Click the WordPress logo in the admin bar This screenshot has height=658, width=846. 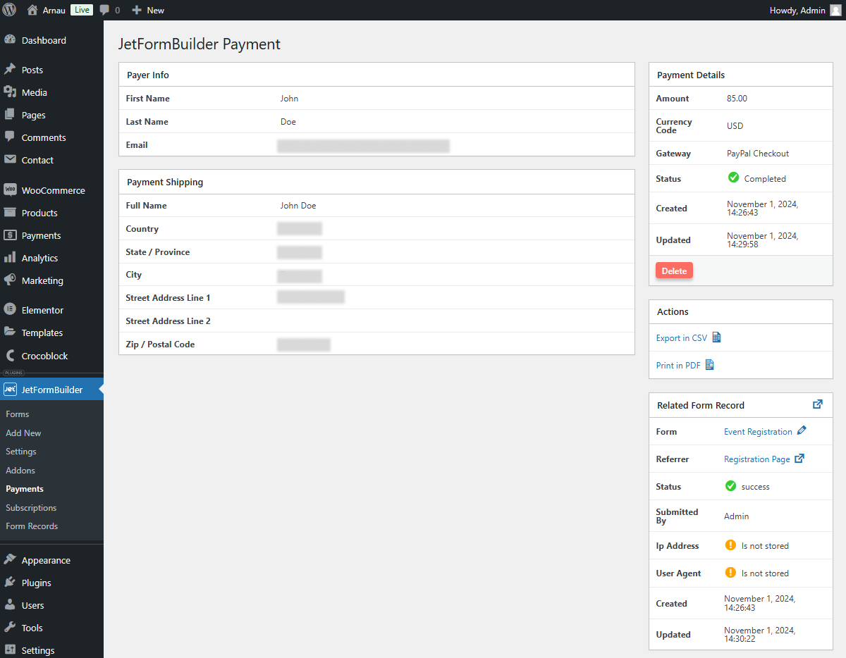coord(8,10)
